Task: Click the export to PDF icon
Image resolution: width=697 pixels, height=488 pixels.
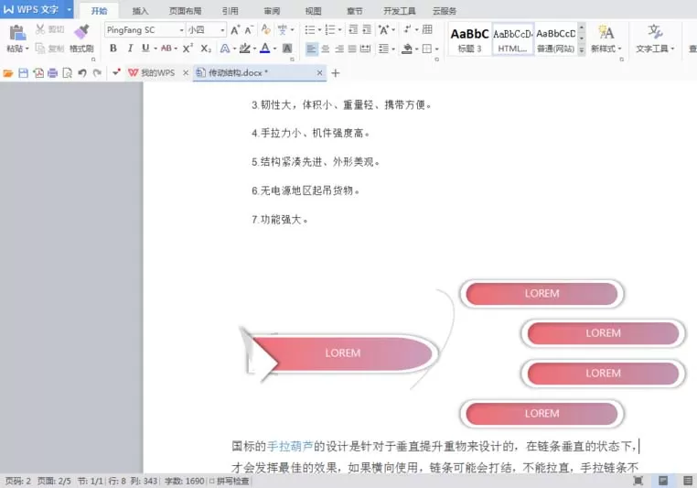Action: [x=38, y=73]
